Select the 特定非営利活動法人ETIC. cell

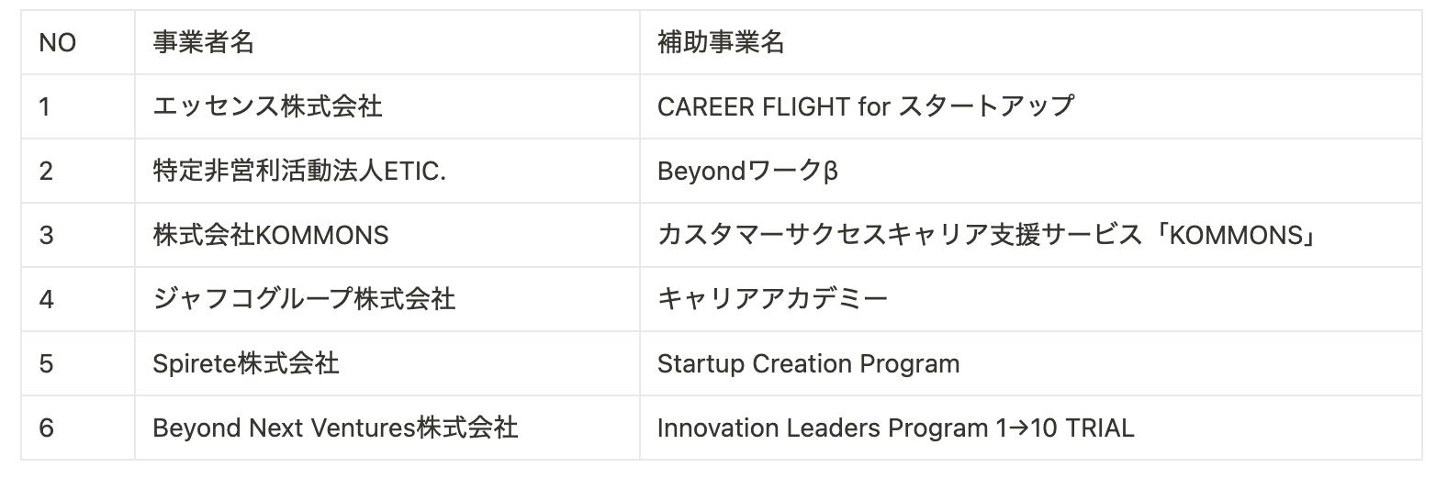[x=299, y=171]
